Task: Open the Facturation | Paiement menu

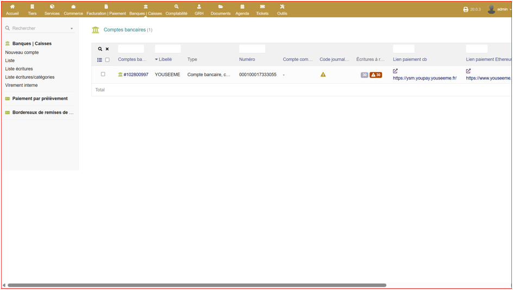Action: 106,9
